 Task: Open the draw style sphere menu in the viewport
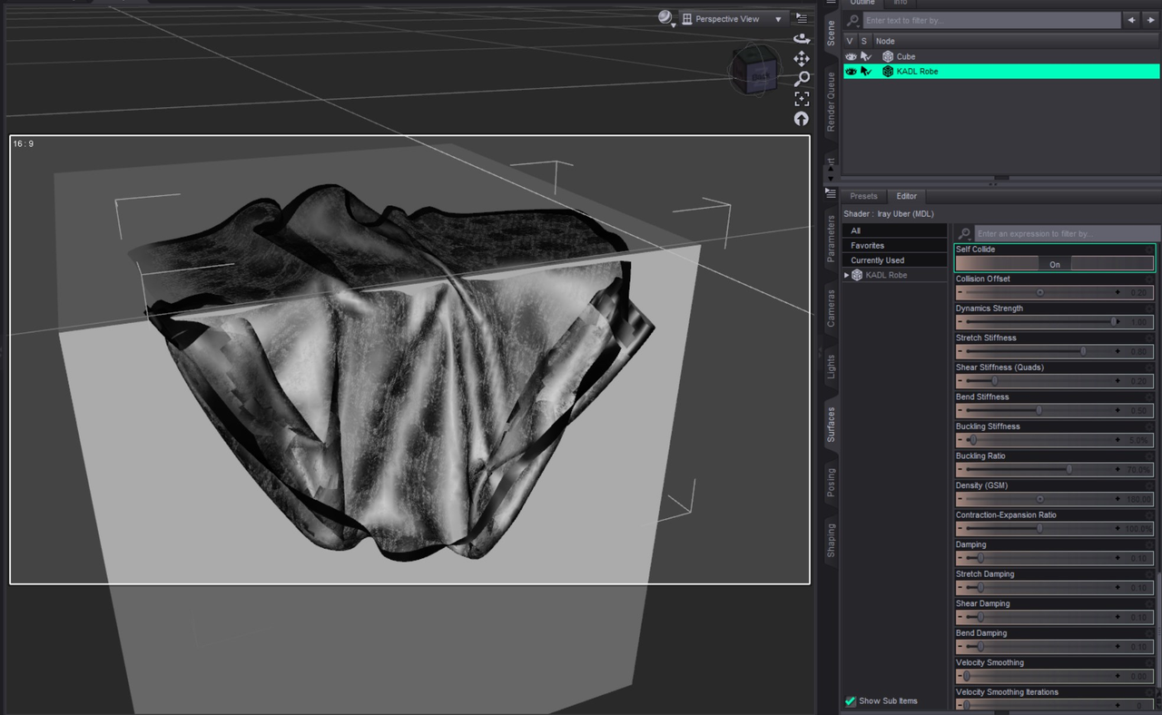pyautogui.click(x=666, y=18)
